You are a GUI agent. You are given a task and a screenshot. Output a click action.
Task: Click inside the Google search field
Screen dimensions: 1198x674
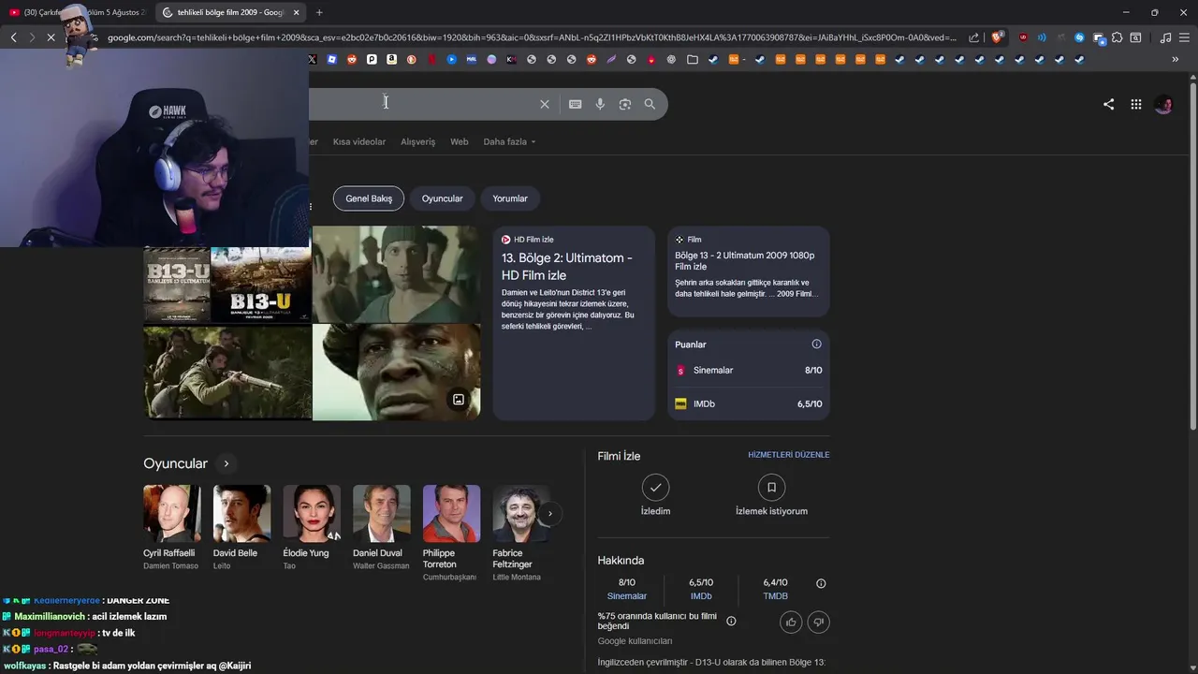421,104
